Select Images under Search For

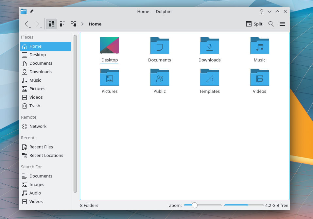point(36,184)
